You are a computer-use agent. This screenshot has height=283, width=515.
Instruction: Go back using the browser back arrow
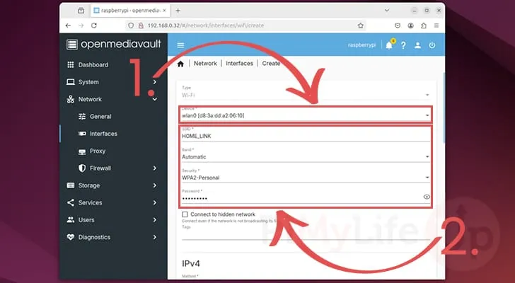click(68, 25)
